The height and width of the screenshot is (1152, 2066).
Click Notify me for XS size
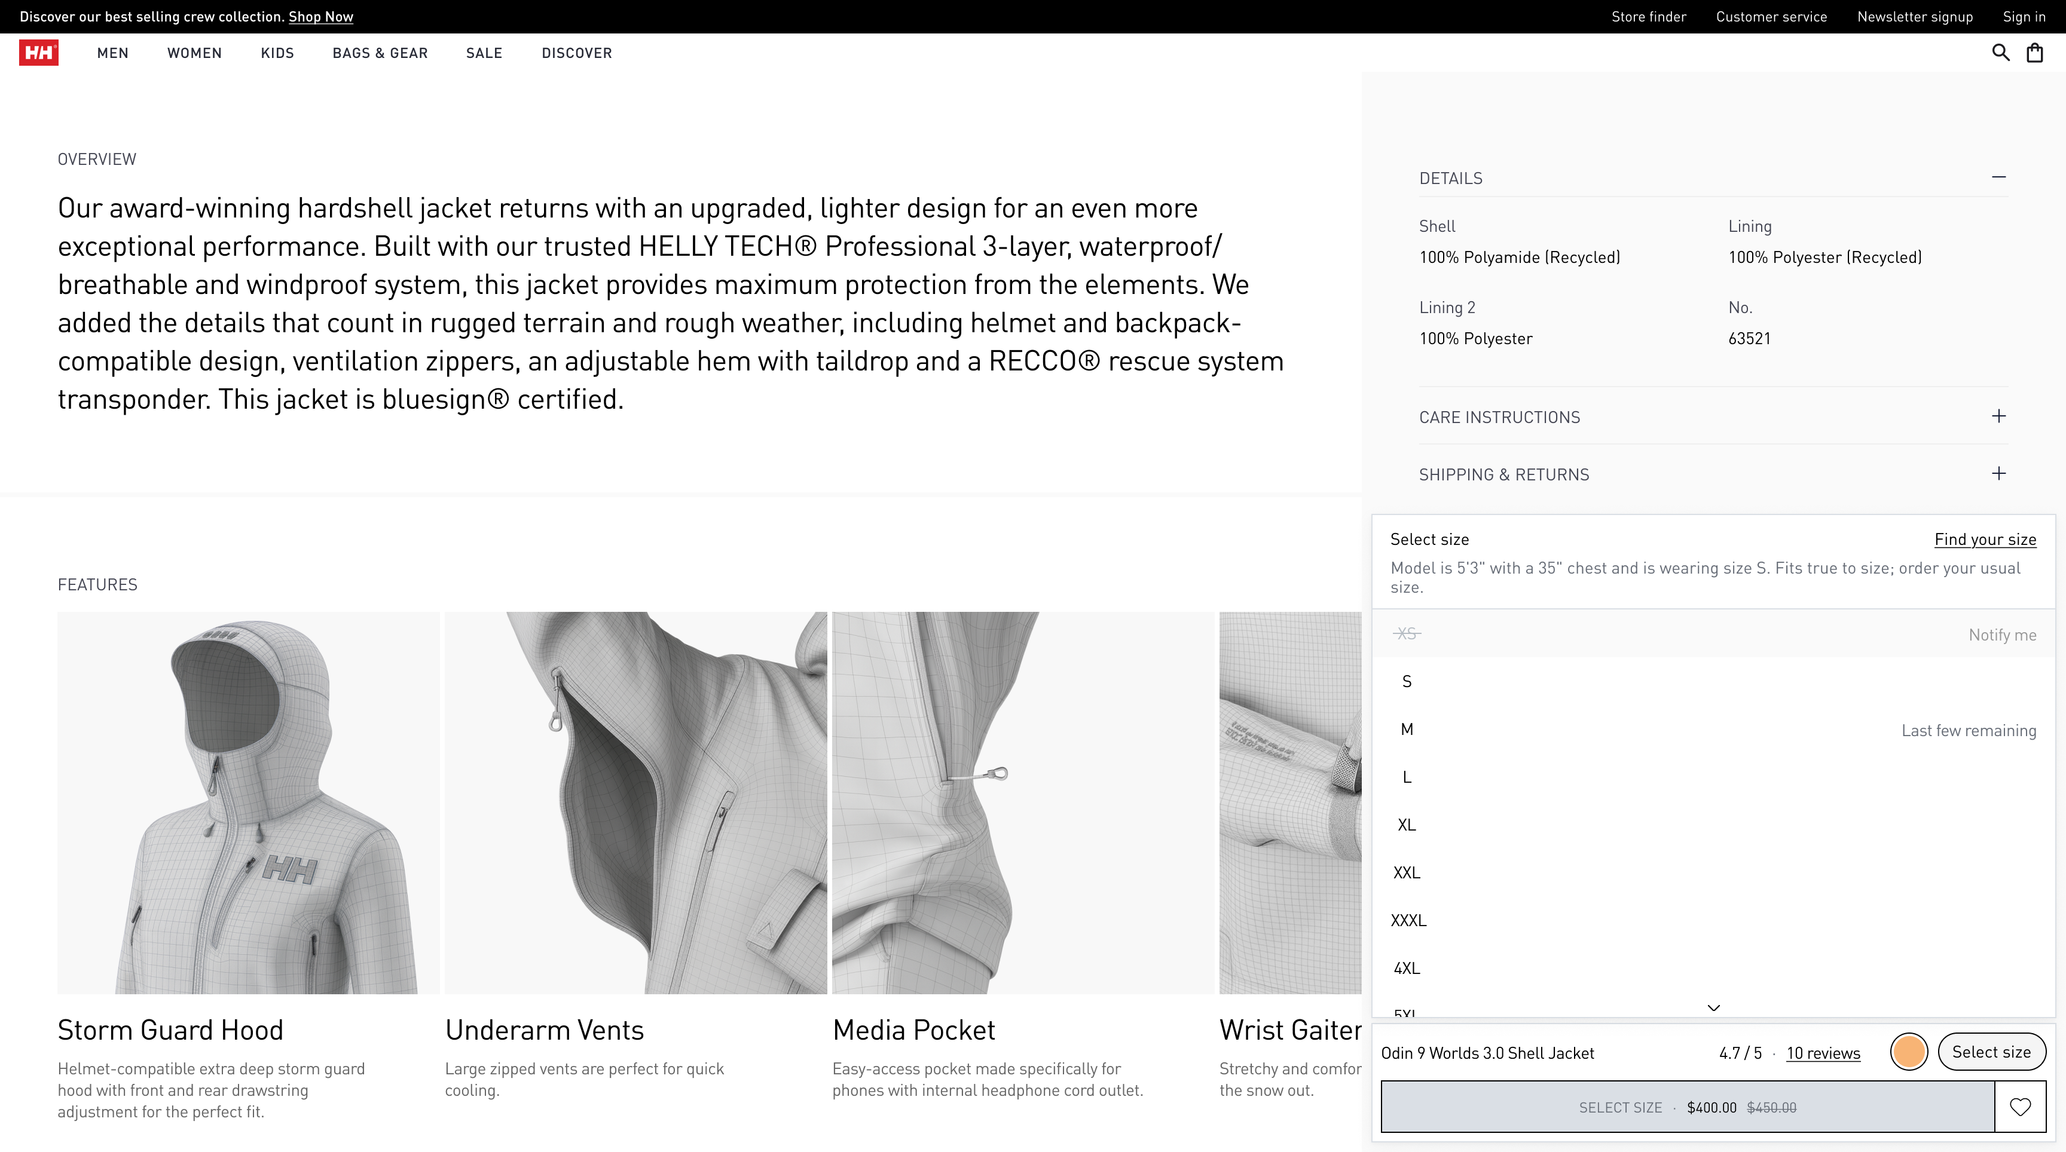(x=2002, y=635)
